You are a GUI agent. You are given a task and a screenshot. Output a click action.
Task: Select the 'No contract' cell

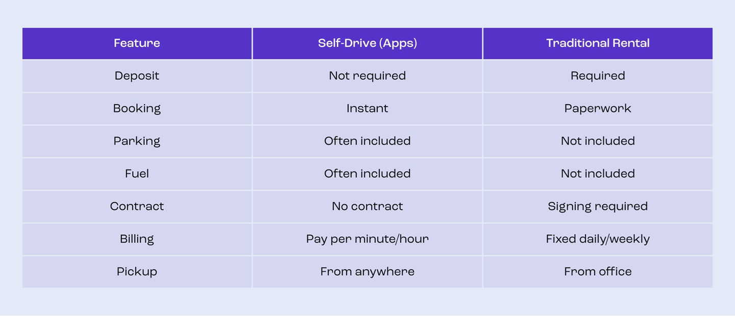(x=367, y=207)
